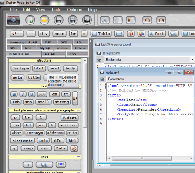Insert doctype tag

tap(20, 68)
